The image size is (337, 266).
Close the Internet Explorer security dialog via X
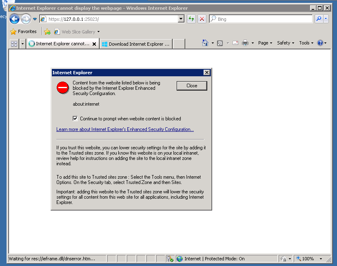point(206,72)
